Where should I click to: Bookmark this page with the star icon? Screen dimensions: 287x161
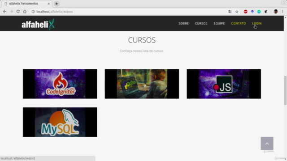237,12
